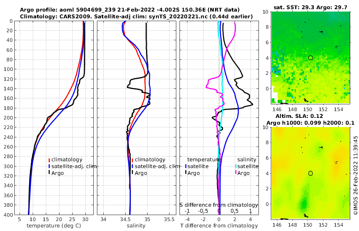Viewport: 359px width, 231px height.
Task: Click 'T difference from climatology' axis label
Action: 219,226
